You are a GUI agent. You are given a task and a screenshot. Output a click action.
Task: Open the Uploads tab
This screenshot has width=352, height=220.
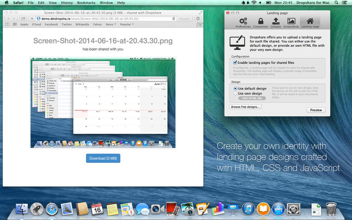276,23
